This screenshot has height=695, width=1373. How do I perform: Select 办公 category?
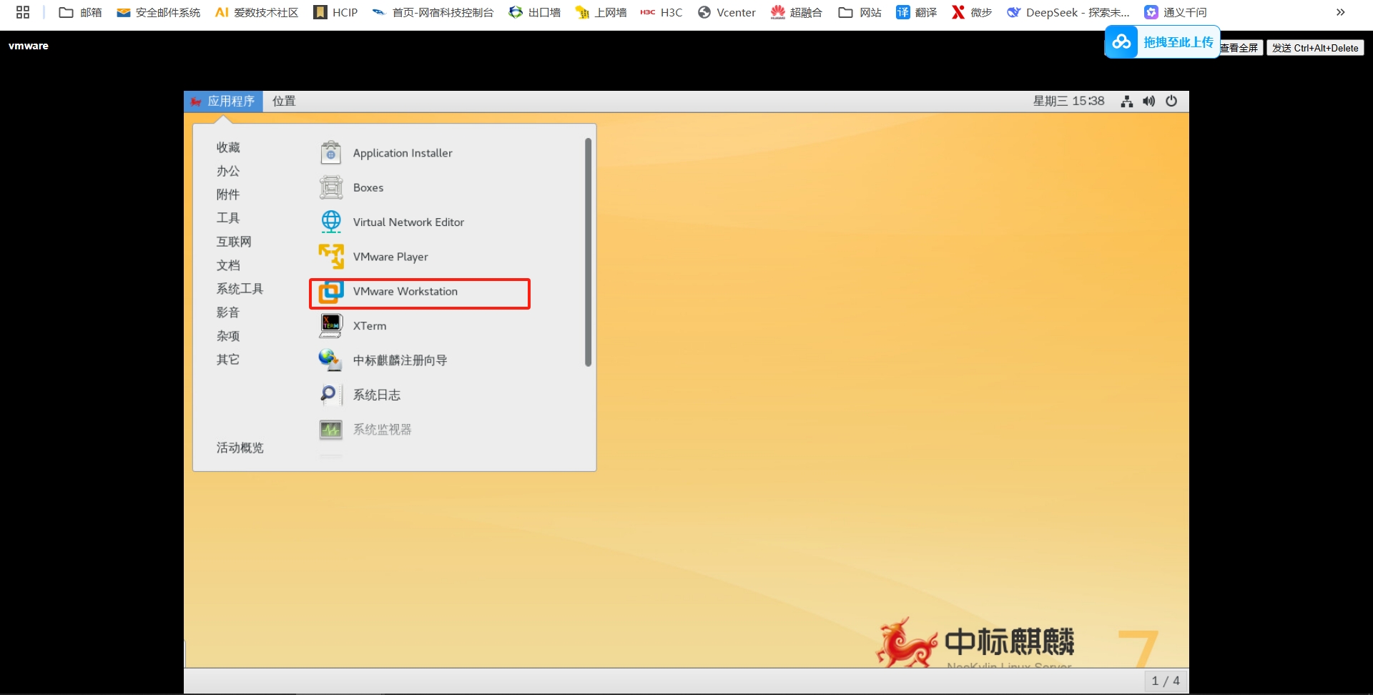[228, 171]
